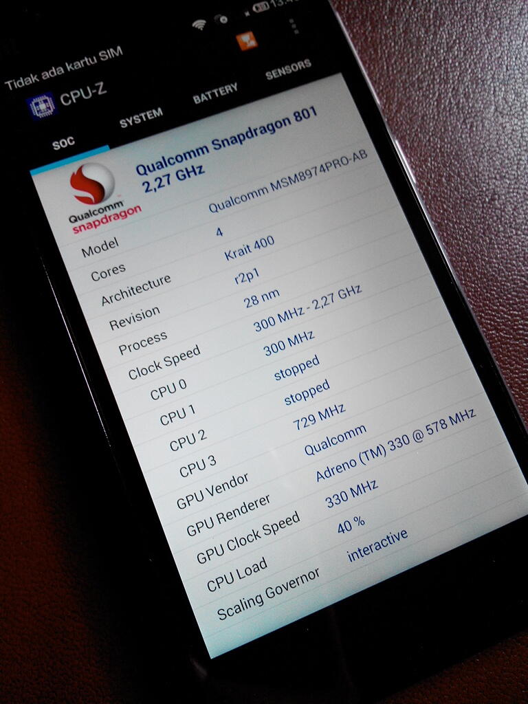528x704 pixels.
Task: Tap the CPU 1 label
Action: click(x=178, y=415)
